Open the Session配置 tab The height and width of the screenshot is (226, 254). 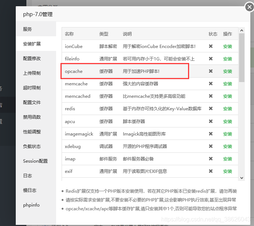[x=36, y=161]
